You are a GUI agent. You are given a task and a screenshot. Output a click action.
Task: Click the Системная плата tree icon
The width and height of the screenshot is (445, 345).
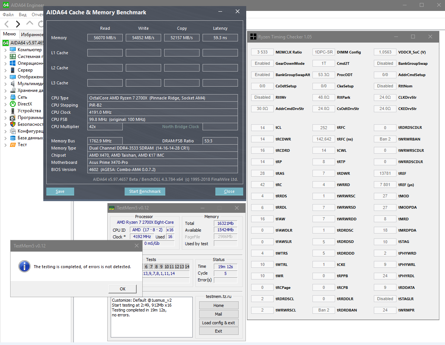13,56
